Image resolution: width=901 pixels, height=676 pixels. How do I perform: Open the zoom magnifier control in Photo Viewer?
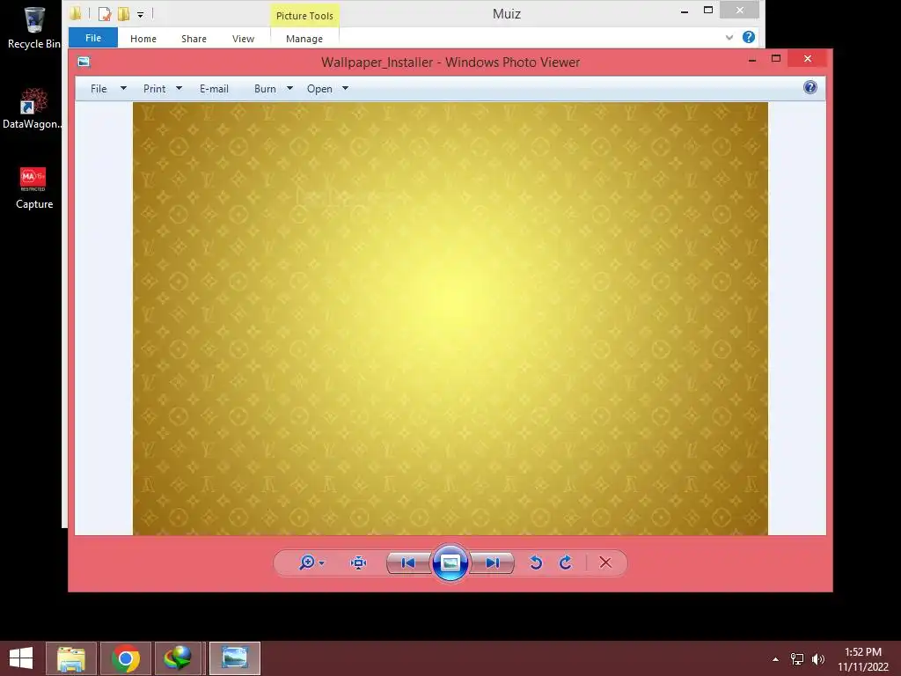307,562
